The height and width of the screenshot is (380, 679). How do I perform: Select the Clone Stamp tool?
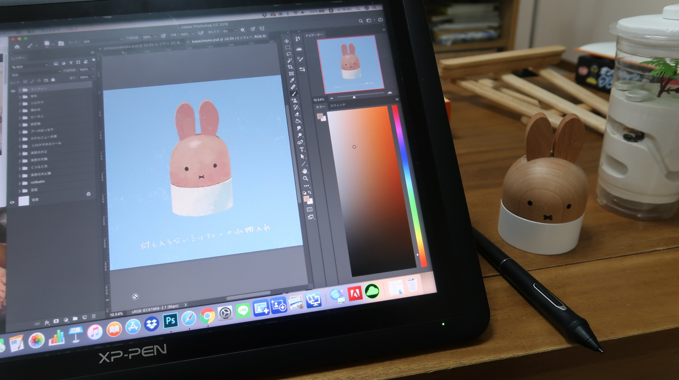(294, 100)
